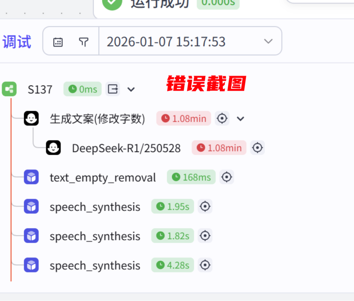
Task: Click the export icon next to S137
Action: click(x=113, y=89)
